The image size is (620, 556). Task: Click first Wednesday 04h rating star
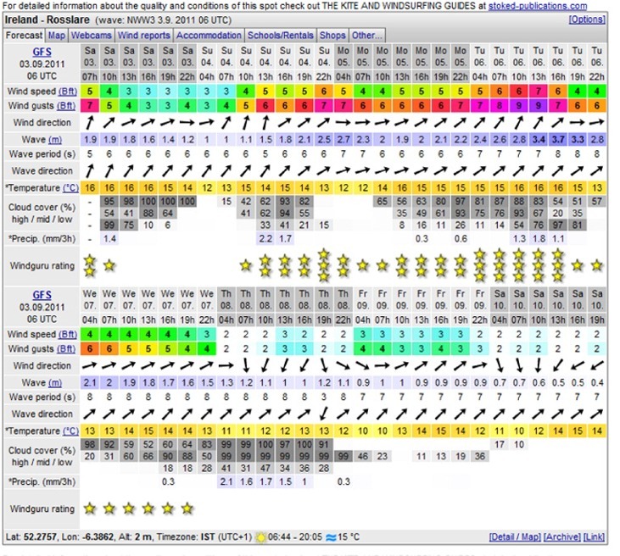(x=90, y=509)
